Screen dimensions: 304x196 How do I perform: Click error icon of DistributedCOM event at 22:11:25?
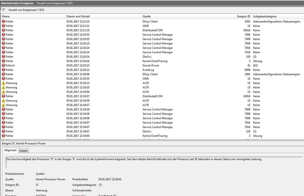coord(4,30)
